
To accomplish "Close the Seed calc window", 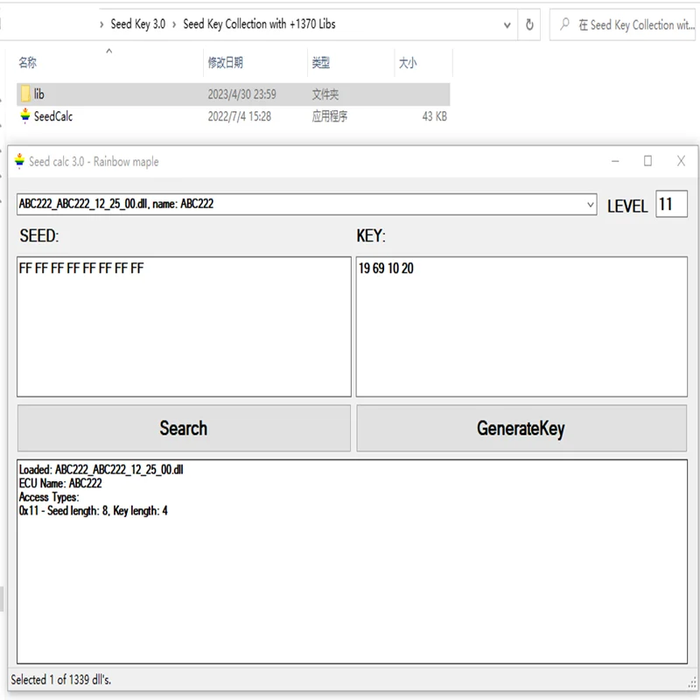I will pyautogui.click(x=681, y=161).
